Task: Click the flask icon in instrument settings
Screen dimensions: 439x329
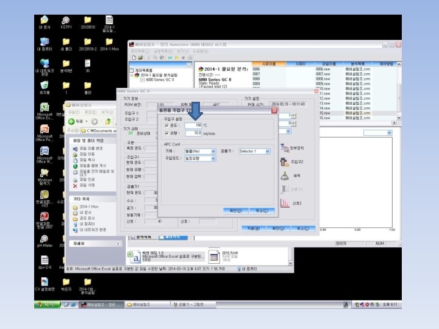Action: [x=285, y=175]
